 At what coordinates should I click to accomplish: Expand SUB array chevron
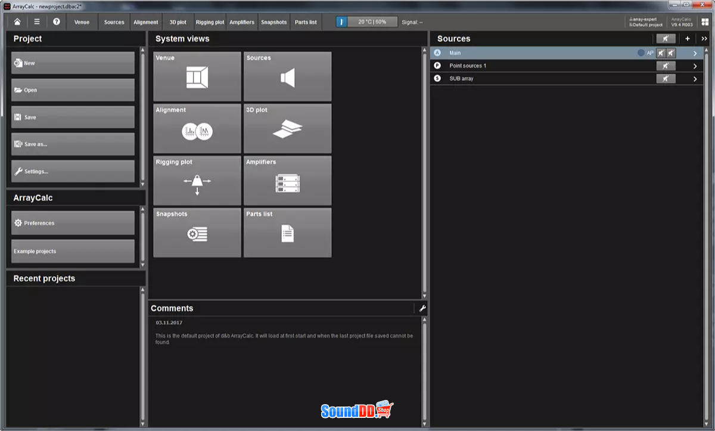pyautogui.click(x=695, y=79)
